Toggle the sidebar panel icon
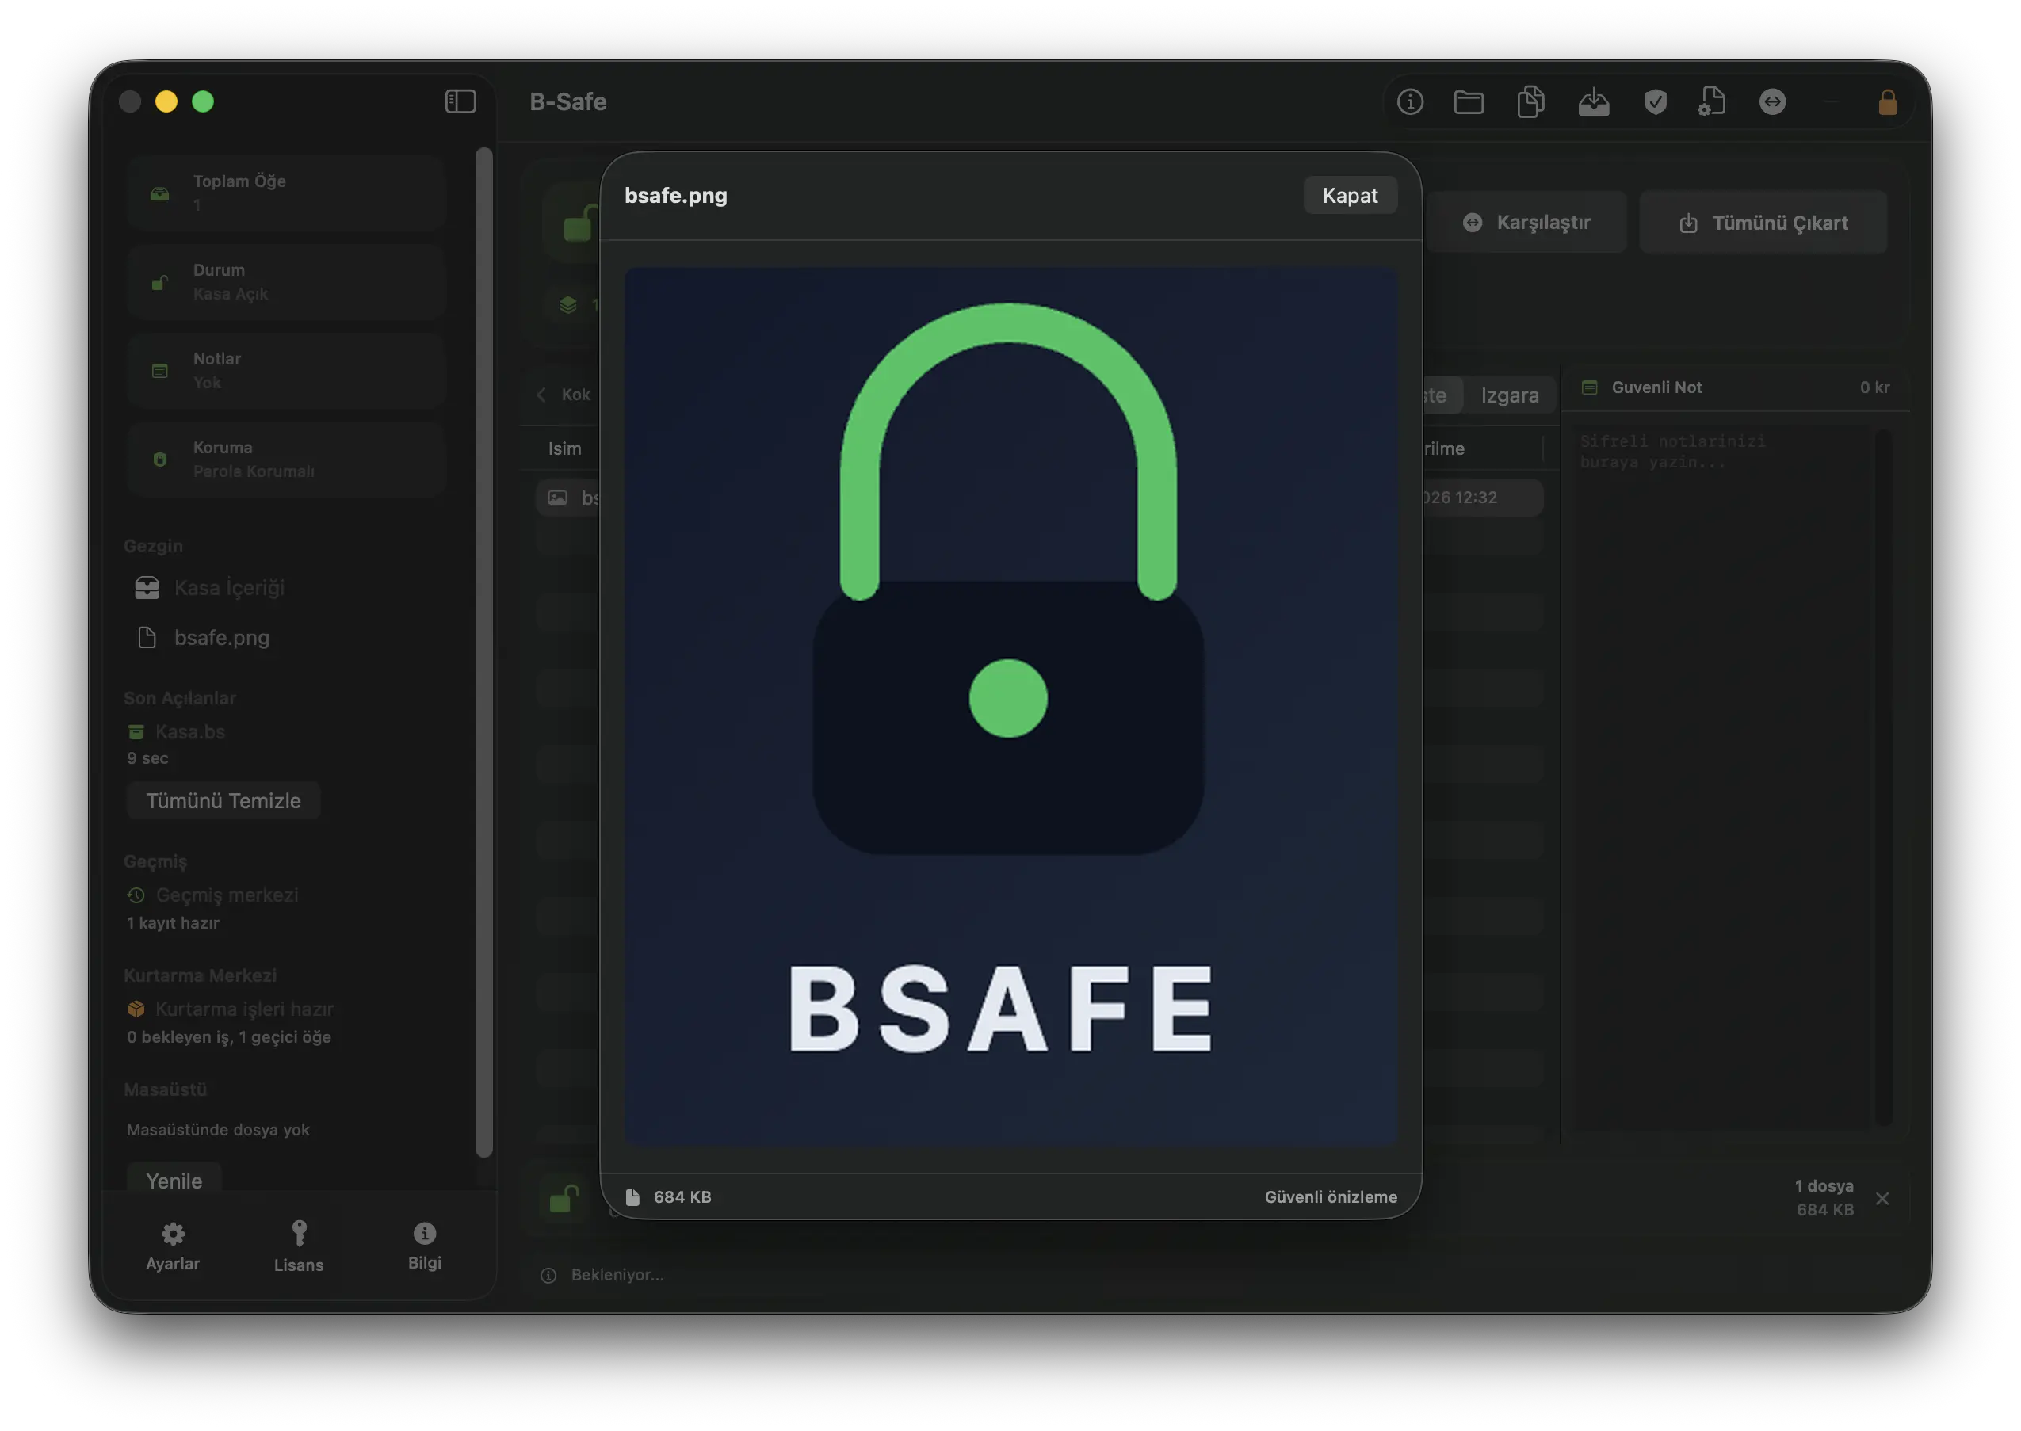2021x1431 pixels. point(460,101)
